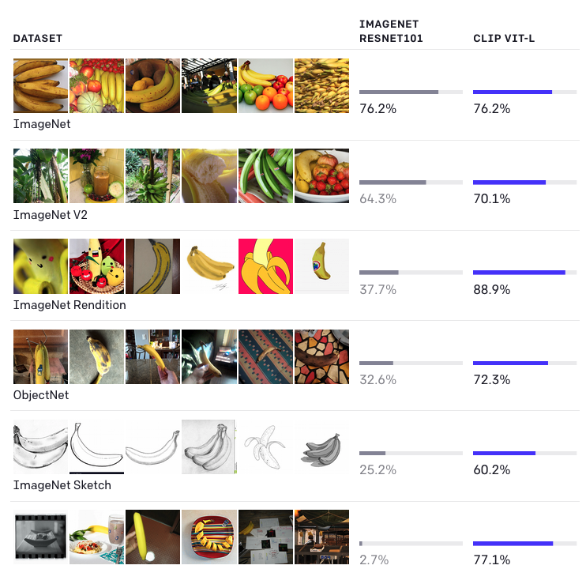Click the green bananas thumbnail in ImageNet V2
Viewport: 586px width, 569px height.
coord(265,175)
